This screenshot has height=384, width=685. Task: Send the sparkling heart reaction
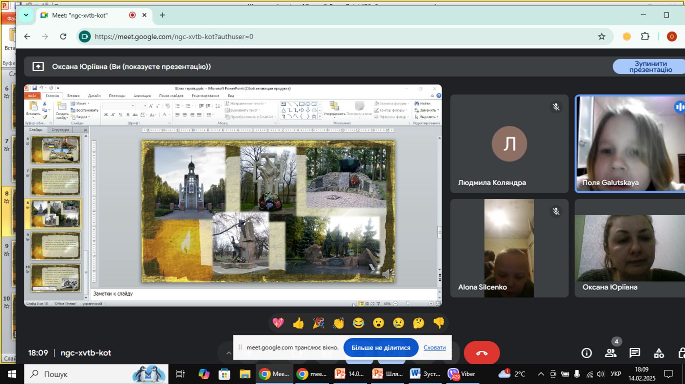(278, 323)
